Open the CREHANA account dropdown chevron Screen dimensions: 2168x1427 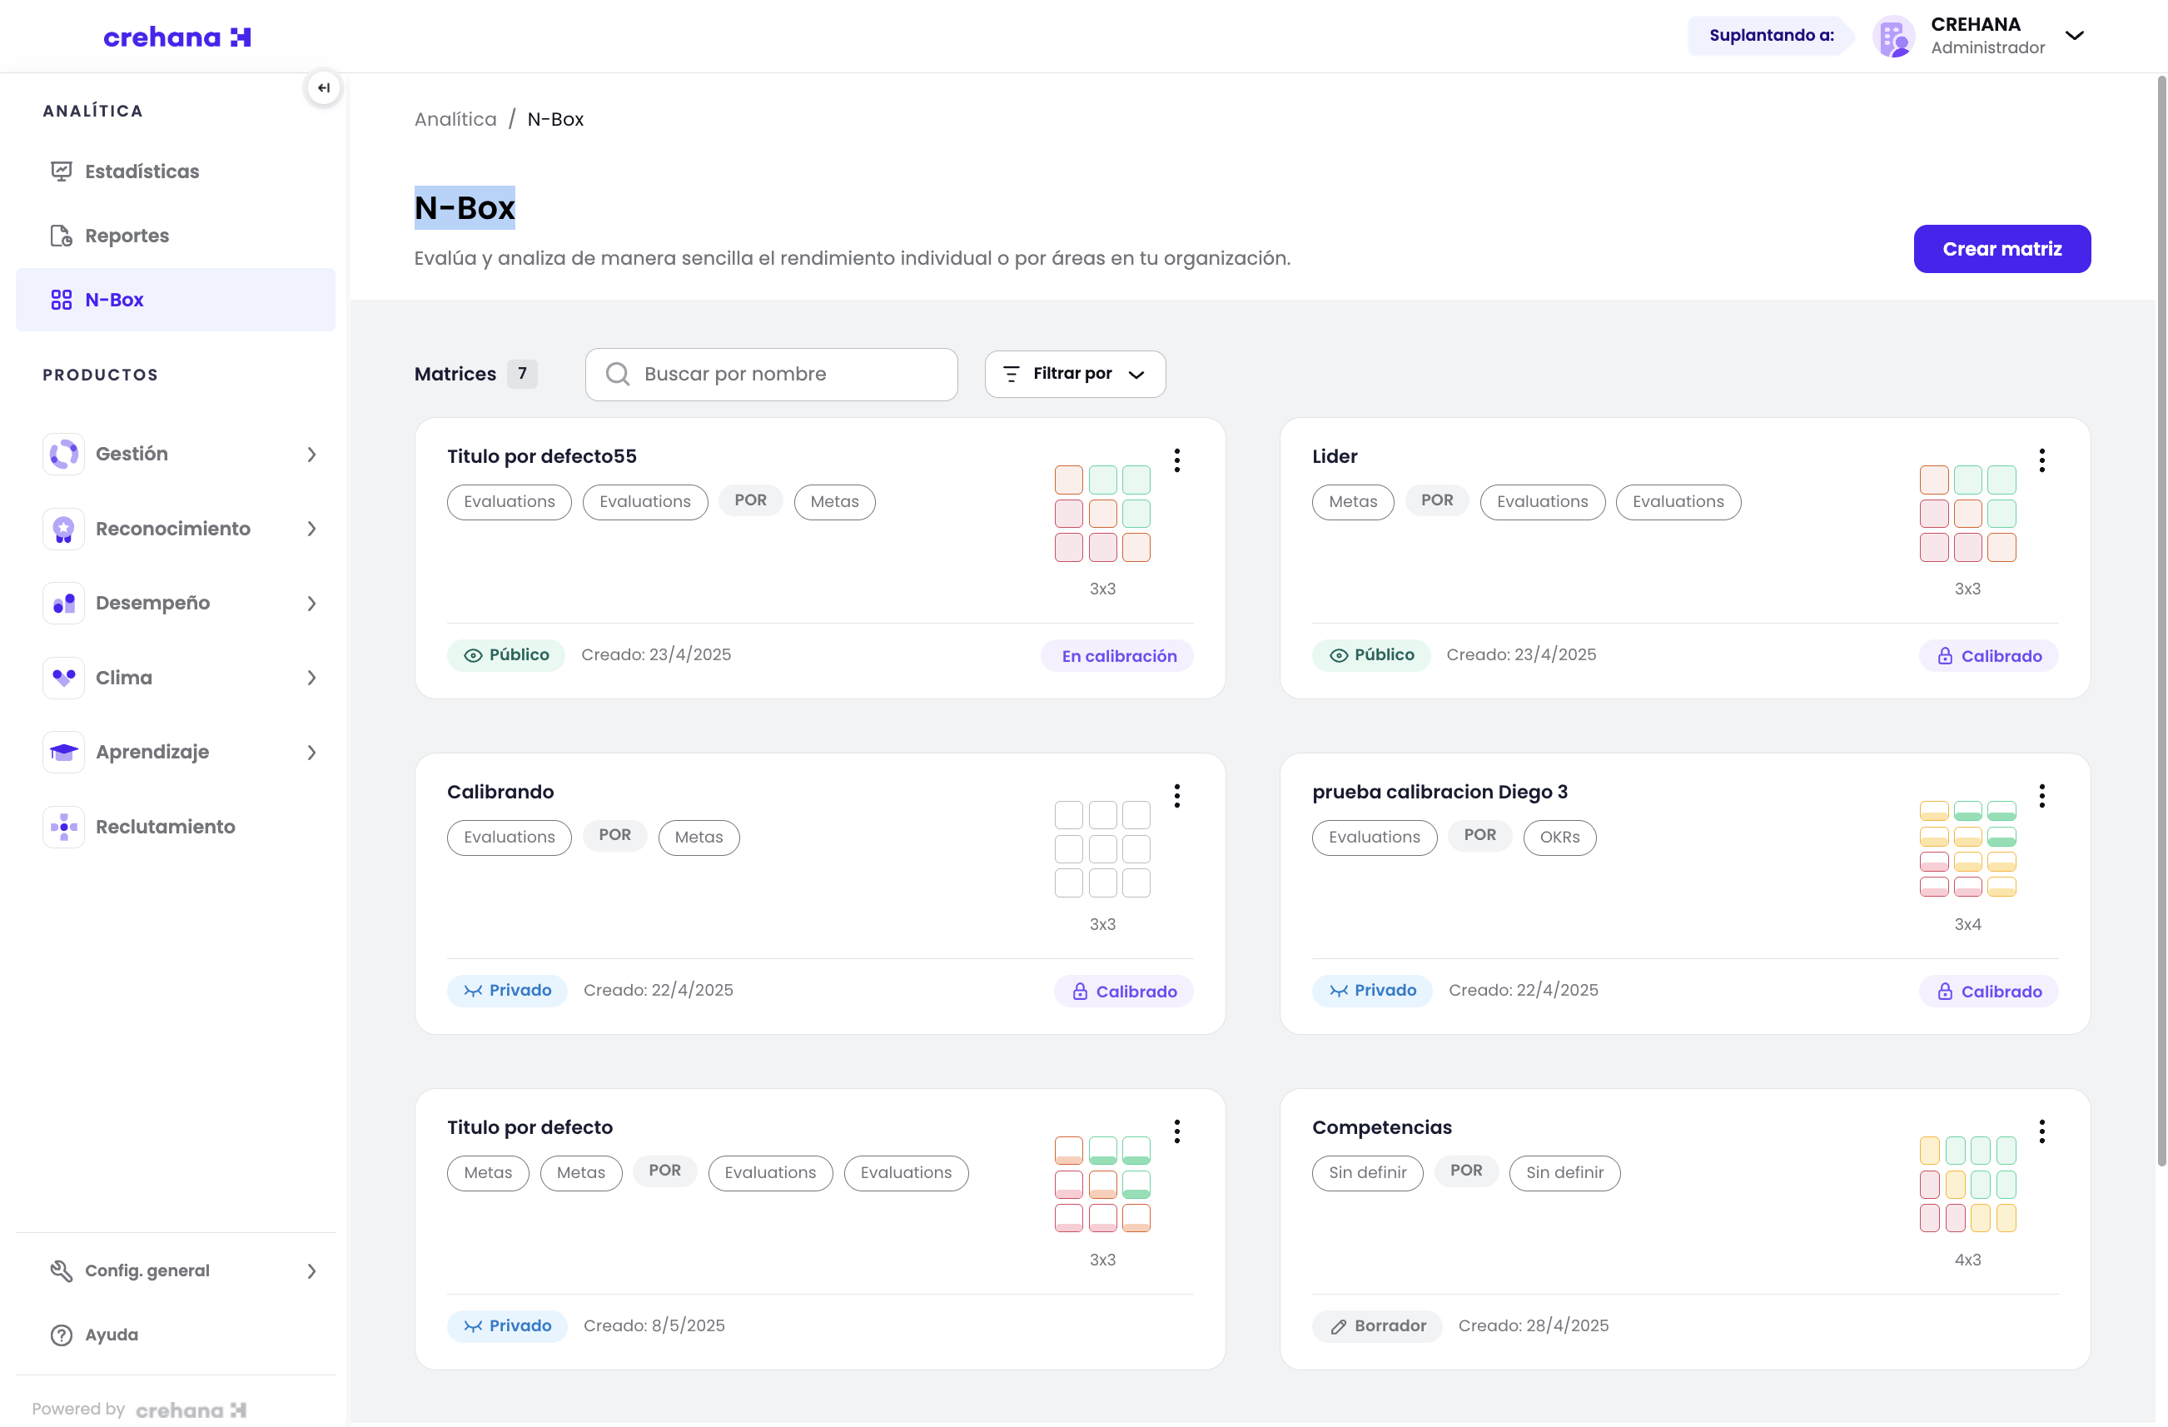[2074, 36]
